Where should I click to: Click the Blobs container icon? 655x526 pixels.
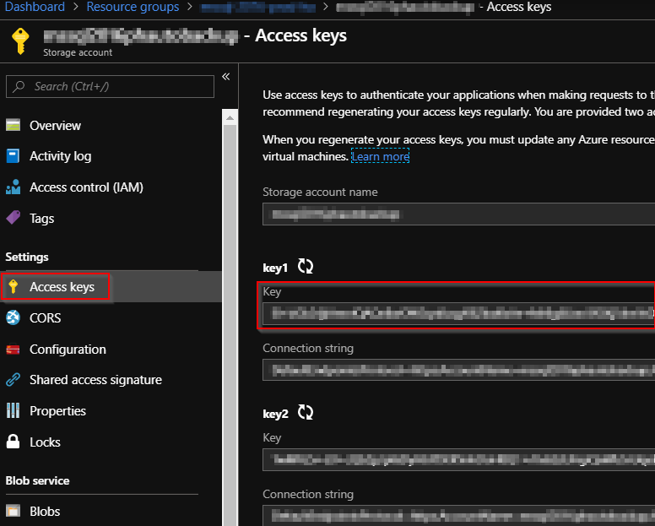(x=13, y=511)
